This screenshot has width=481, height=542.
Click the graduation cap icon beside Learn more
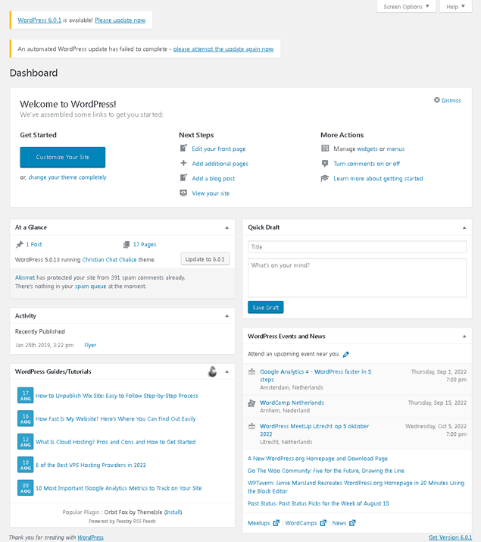[325, 178]
